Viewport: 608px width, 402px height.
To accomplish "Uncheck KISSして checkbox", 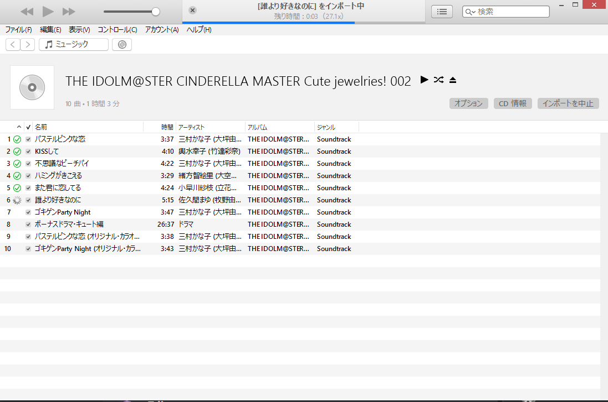I will coord(28,152).
